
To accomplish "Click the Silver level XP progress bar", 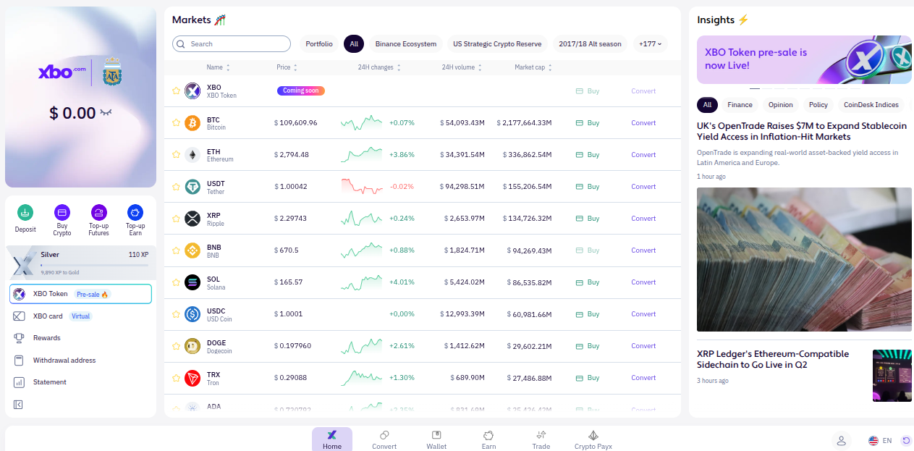I will click(x=94, y=266).
